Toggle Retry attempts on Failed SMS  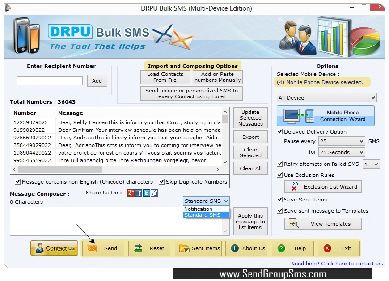(279, 164)
